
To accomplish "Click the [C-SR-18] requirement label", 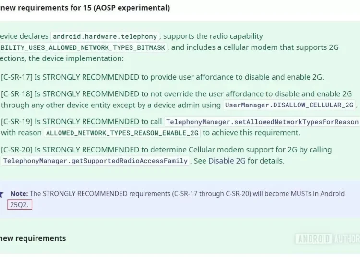I will pos(16,94).
